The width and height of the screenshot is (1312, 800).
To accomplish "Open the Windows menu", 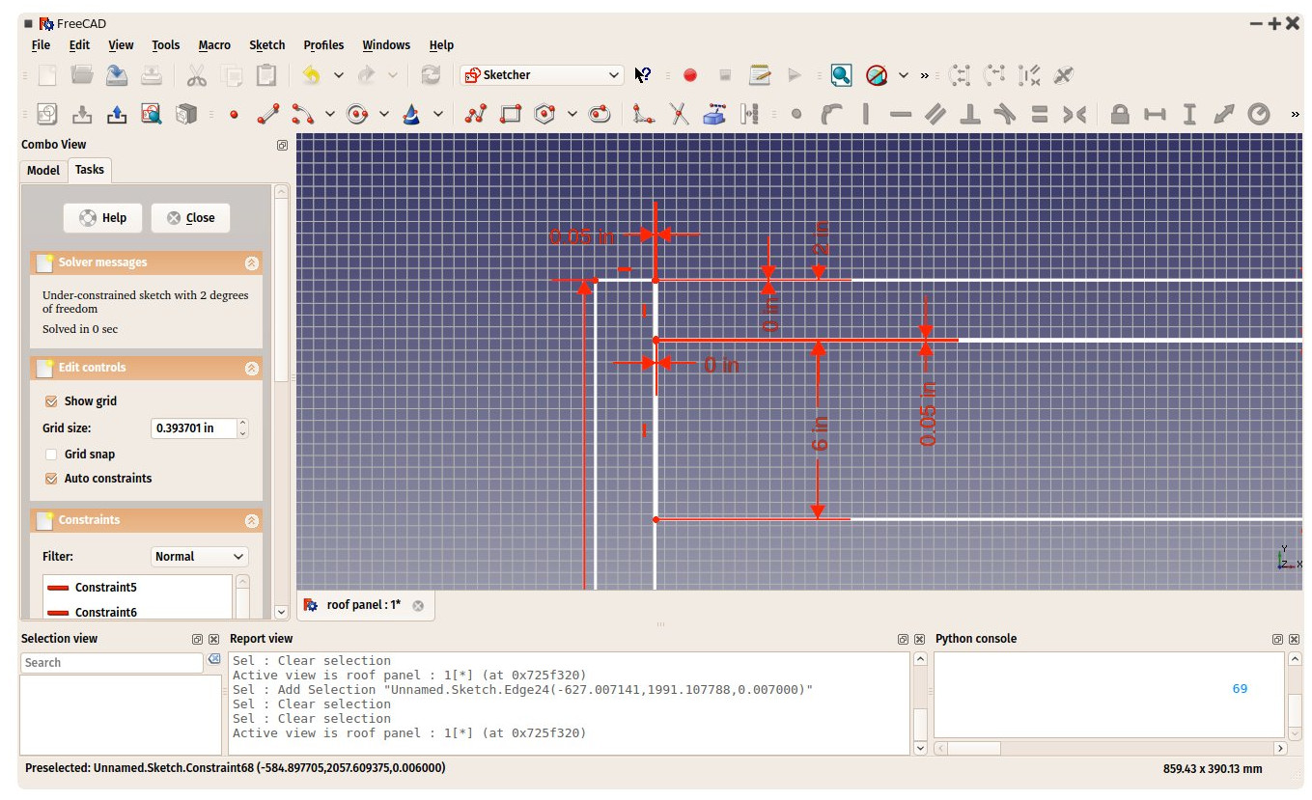I will point(386,45).
